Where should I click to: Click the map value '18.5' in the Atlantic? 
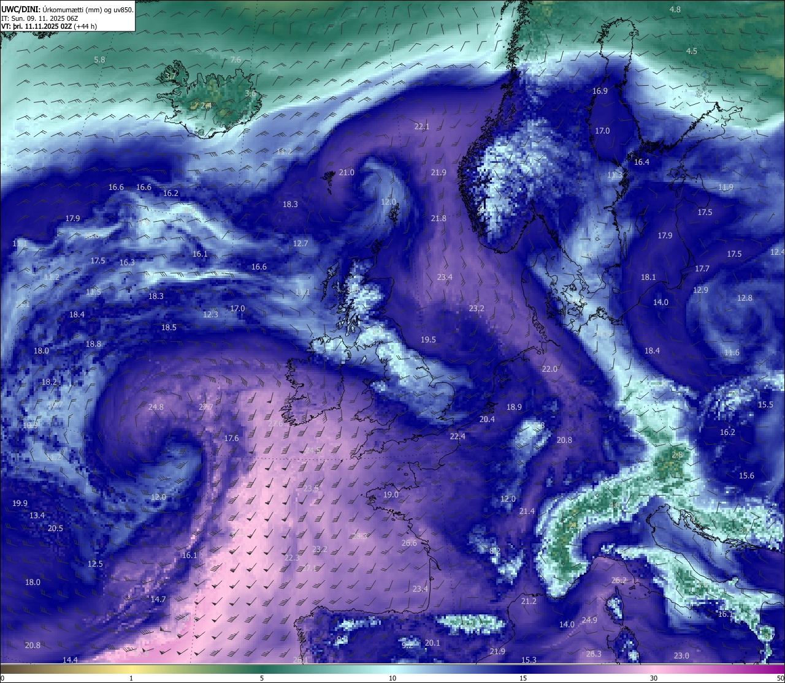pyautogui.click(x=169, y=328)
